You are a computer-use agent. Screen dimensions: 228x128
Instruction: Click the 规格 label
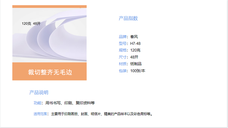coord(123,50)
